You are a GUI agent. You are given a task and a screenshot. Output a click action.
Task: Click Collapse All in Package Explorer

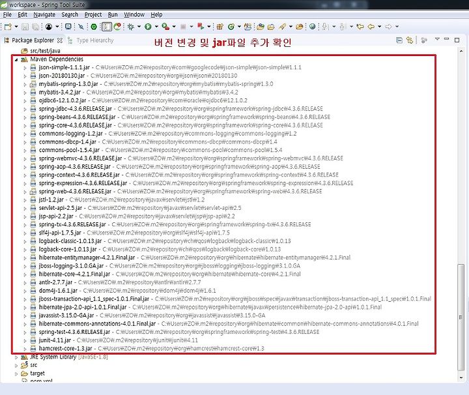tap(399, 40)
